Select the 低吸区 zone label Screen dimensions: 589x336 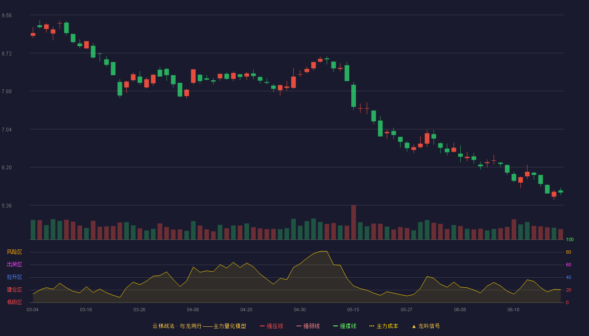[x=14, y=302]
